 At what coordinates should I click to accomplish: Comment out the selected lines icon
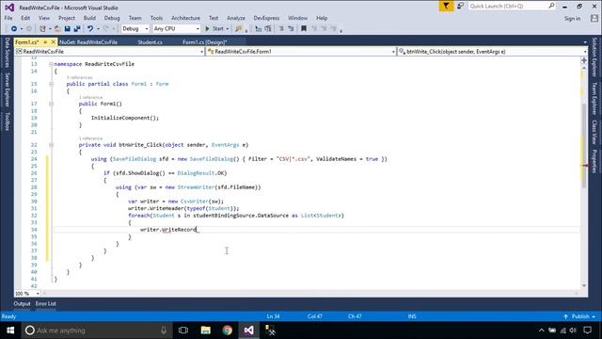pos(259,29)
